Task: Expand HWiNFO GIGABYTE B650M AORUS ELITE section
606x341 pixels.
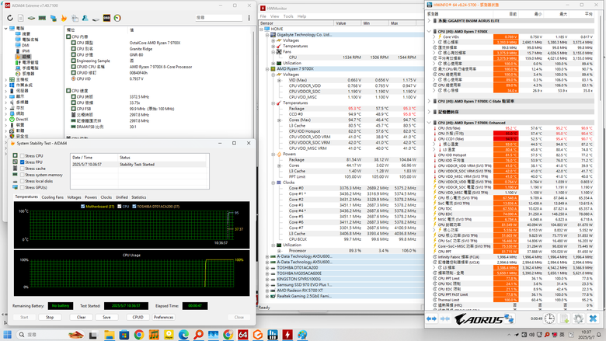Action: (429, 21)
